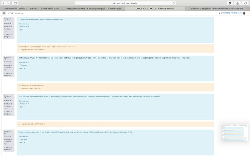Reload the page with refresh icon
The image size is (250, 156).
point(174,3)
